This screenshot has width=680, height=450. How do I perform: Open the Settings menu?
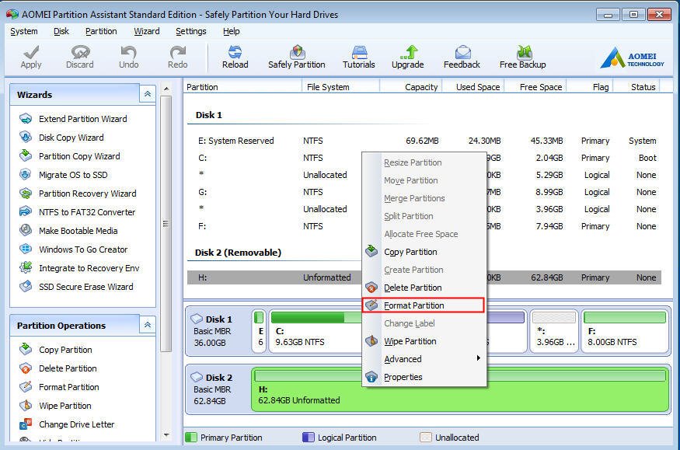point(191,31)
